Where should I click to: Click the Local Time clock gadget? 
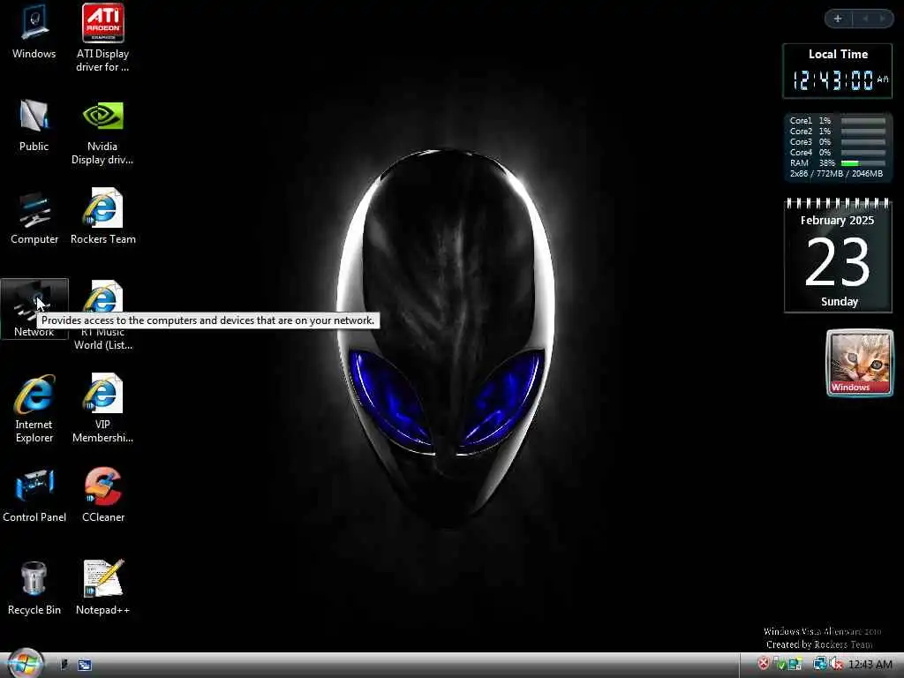837,71
